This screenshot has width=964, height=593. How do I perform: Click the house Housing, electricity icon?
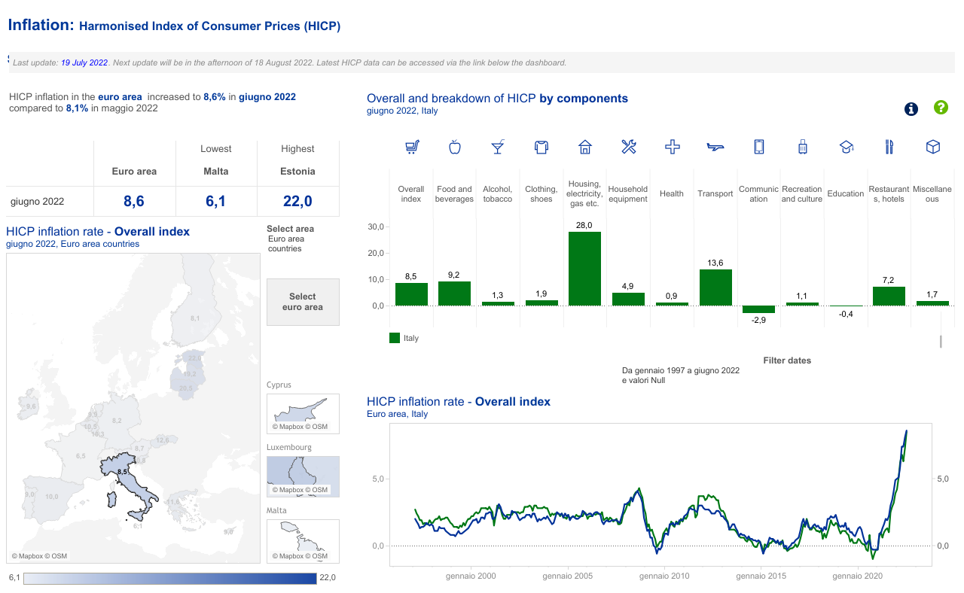click(x=585, y=147)
